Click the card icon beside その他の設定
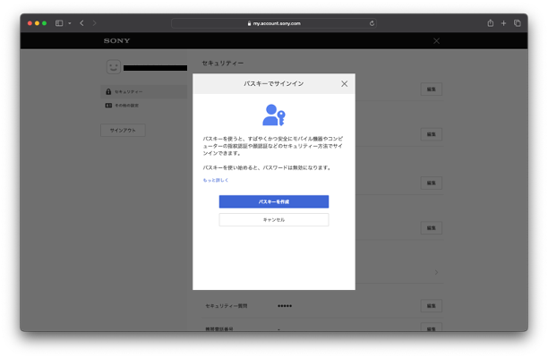The width and height of the screenshot is (548, 358). (108, 106)
